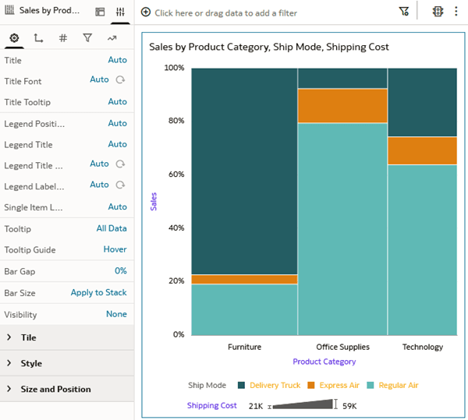
Task: Expand the Size and Position section
Action: pyautogui.click(x=9, y=389)
